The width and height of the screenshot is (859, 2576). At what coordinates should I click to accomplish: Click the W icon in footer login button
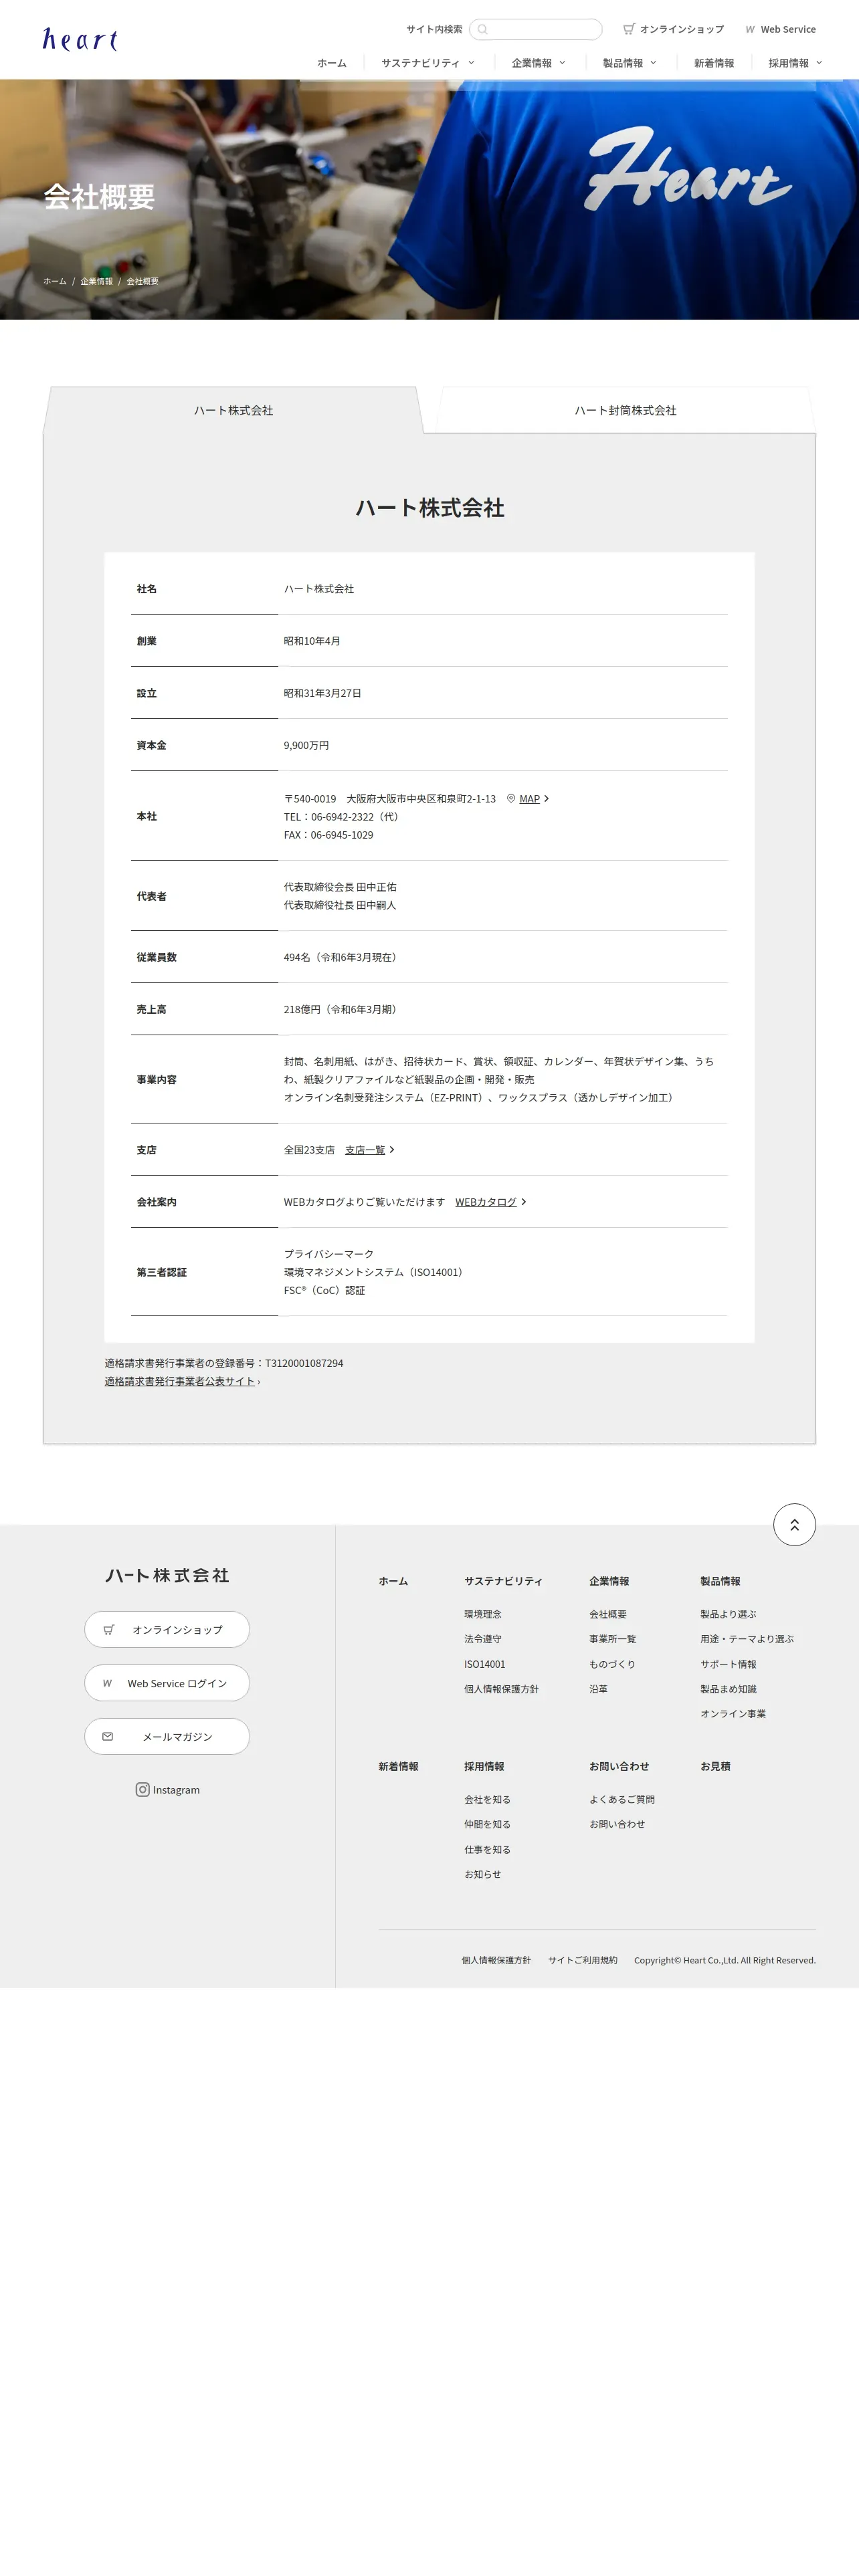(x=107, y=1683)
